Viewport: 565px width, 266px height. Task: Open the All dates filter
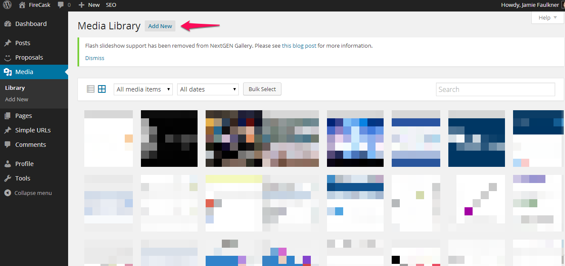[x=207, y=89]
